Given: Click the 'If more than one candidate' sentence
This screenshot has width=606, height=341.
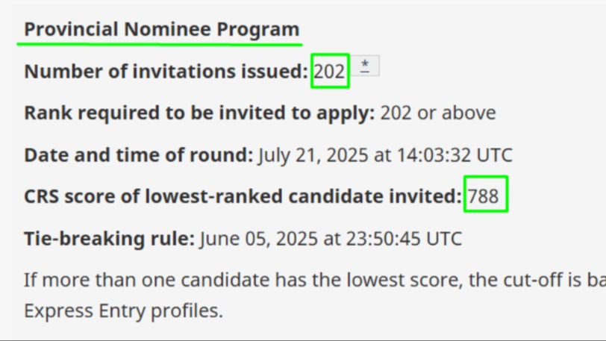Looking at the screenshot, I should click(x=315, y=280).
